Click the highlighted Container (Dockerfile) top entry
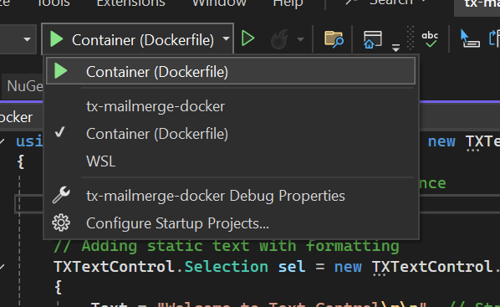The image size is (500, 307). [231, 71]
